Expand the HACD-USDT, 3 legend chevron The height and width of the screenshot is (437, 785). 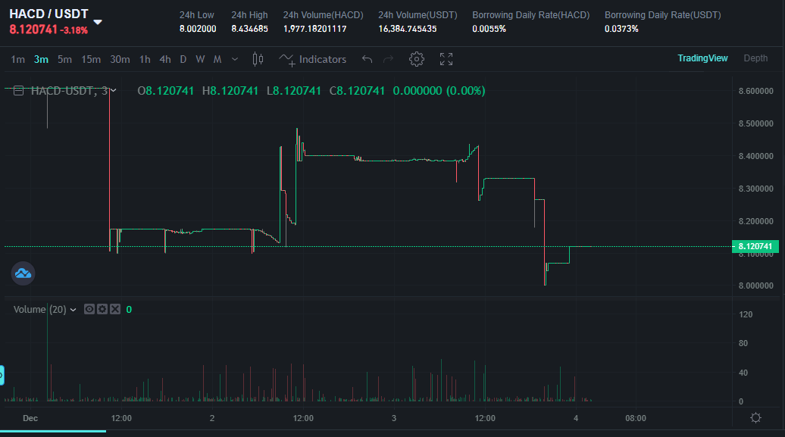point(113,91)
